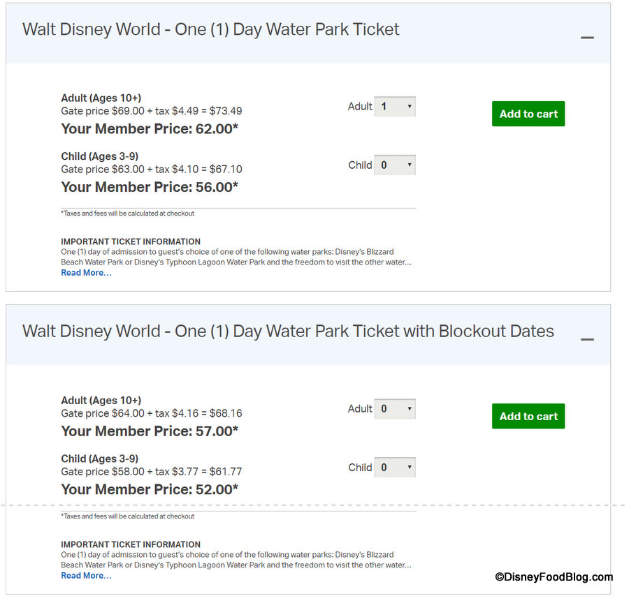Click the first Important Ticket Information heading
The width and height of the screenshot is (629, 596).
(x=131, y=241)
